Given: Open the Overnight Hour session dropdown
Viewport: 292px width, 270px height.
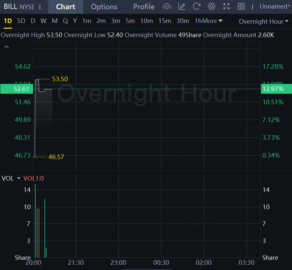Looking at the screenshot, I should [264, 21].
